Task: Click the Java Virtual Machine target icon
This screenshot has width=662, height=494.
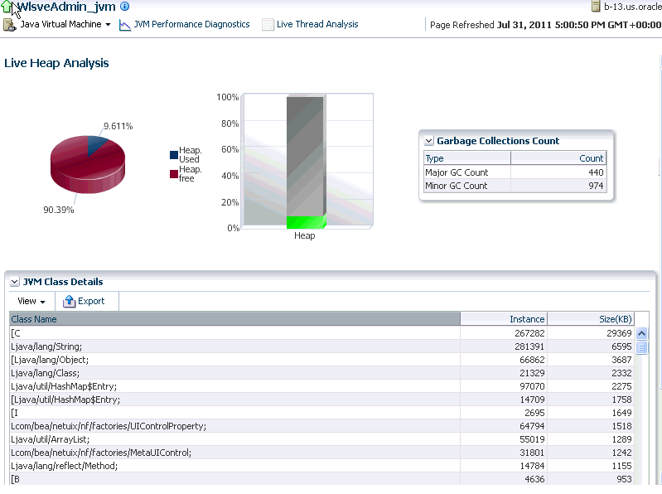Action: 9,25
